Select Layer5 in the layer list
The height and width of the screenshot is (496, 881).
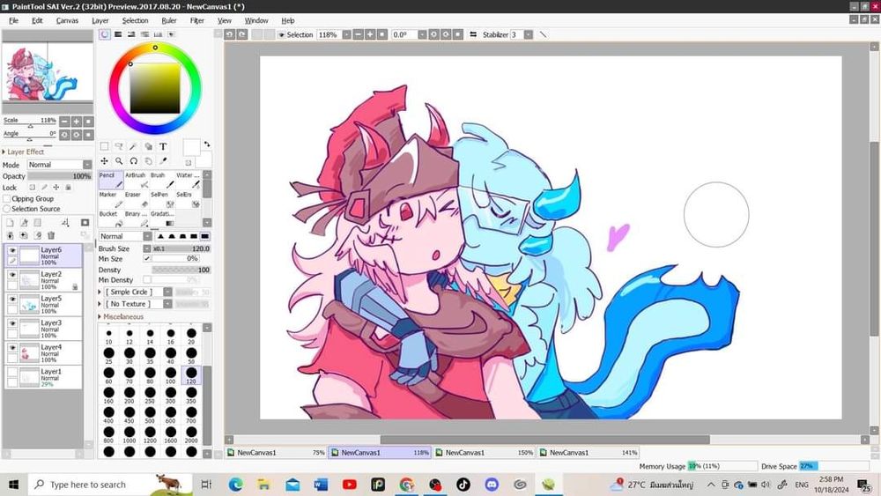click(x=43, y=304)
